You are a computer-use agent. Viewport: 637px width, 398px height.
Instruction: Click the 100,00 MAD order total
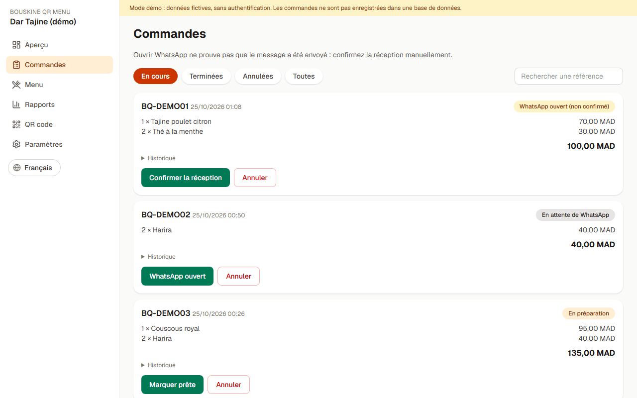pyautogui.click(x=591, y=146)
